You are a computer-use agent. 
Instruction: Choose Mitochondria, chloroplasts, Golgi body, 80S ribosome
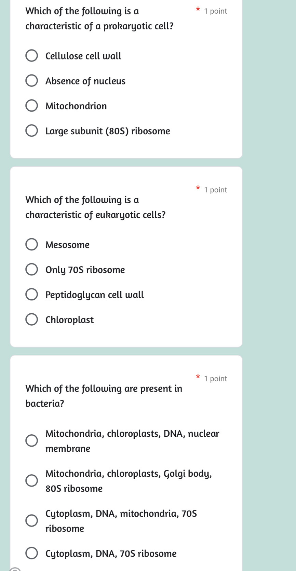pyautogui.click(x=31, y=480)
